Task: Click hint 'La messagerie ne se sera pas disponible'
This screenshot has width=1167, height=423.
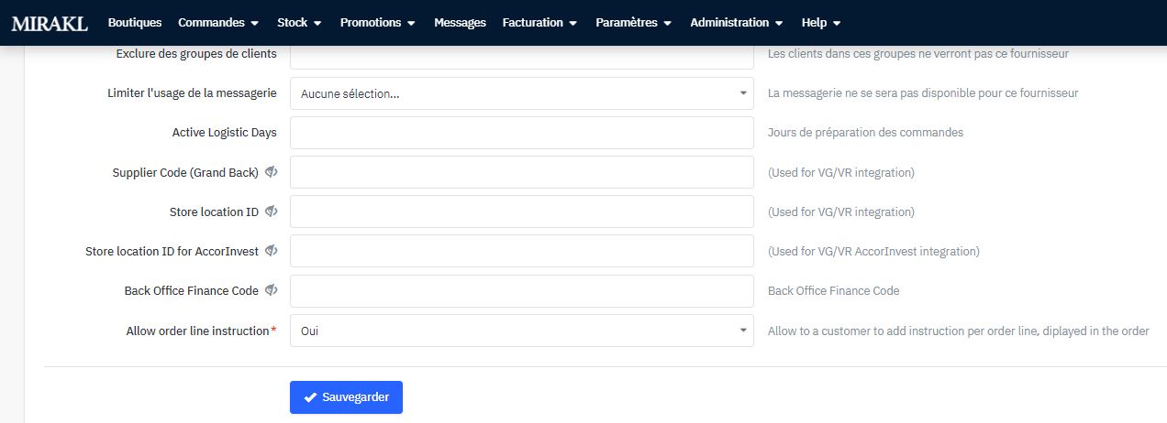Action: pyautogui.click(x=923, y=93)
